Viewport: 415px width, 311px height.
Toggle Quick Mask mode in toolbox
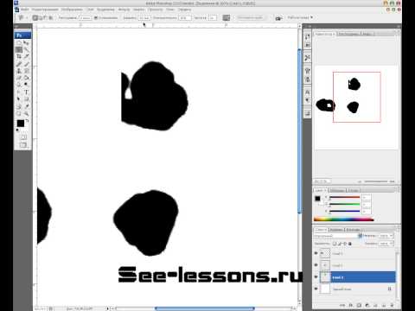23,137
